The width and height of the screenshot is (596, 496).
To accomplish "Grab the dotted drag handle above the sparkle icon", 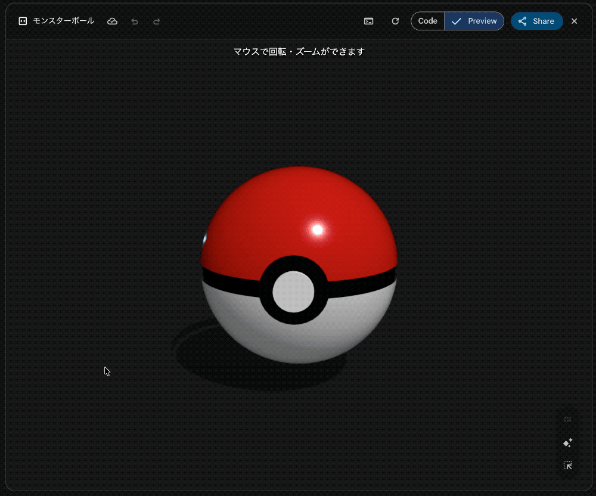I will point(568,419).
